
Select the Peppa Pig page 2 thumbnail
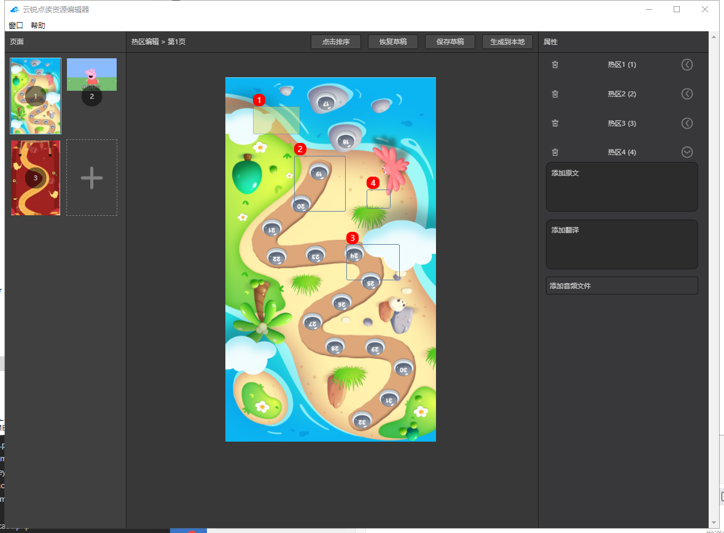91,75
